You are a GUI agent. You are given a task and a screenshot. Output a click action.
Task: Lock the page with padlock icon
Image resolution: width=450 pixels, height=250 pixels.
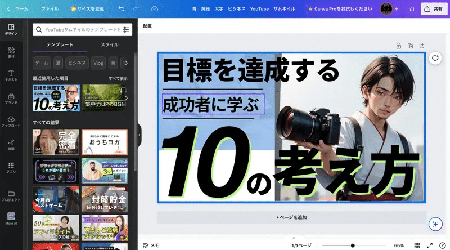[399, 46]
